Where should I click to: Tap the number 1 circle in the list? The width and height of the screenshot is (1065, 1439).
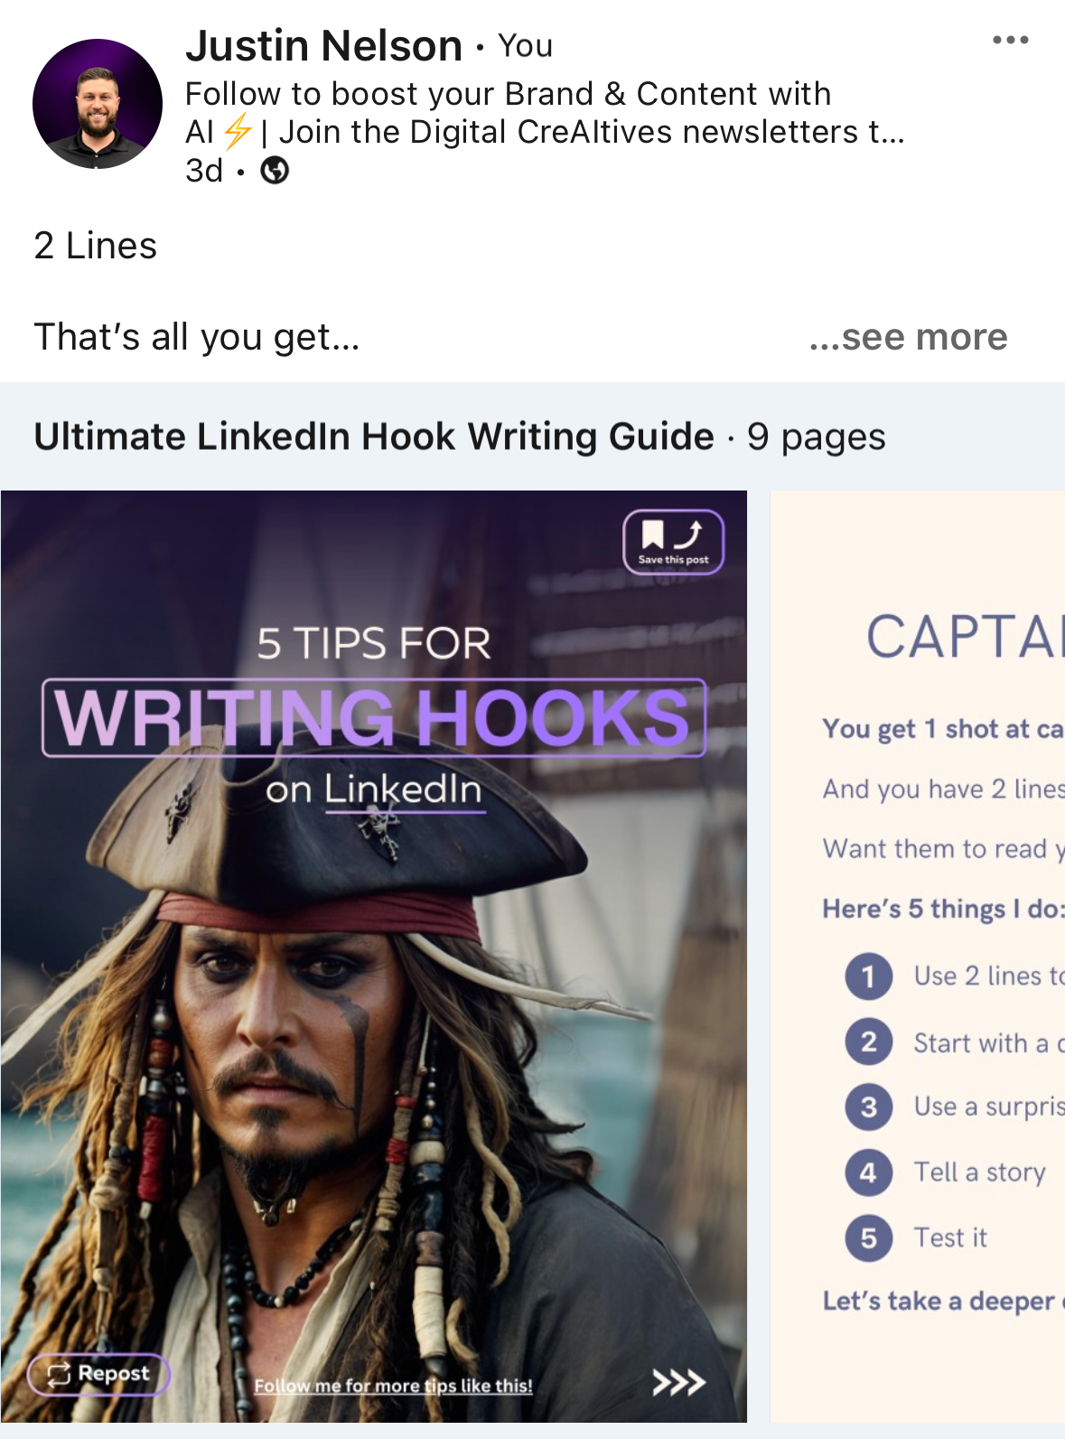(869, 976)
